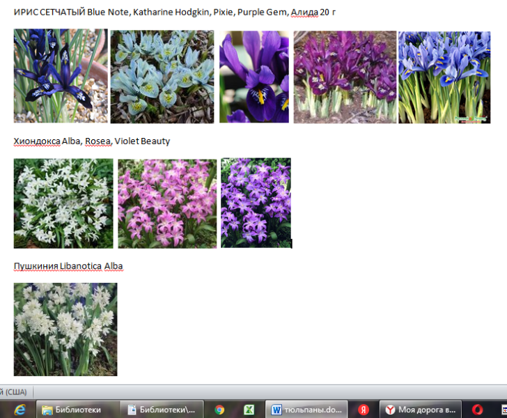Activate the тюльпаны.do... Word taskbar button
The image size is (507, 418).
(306, 410)
